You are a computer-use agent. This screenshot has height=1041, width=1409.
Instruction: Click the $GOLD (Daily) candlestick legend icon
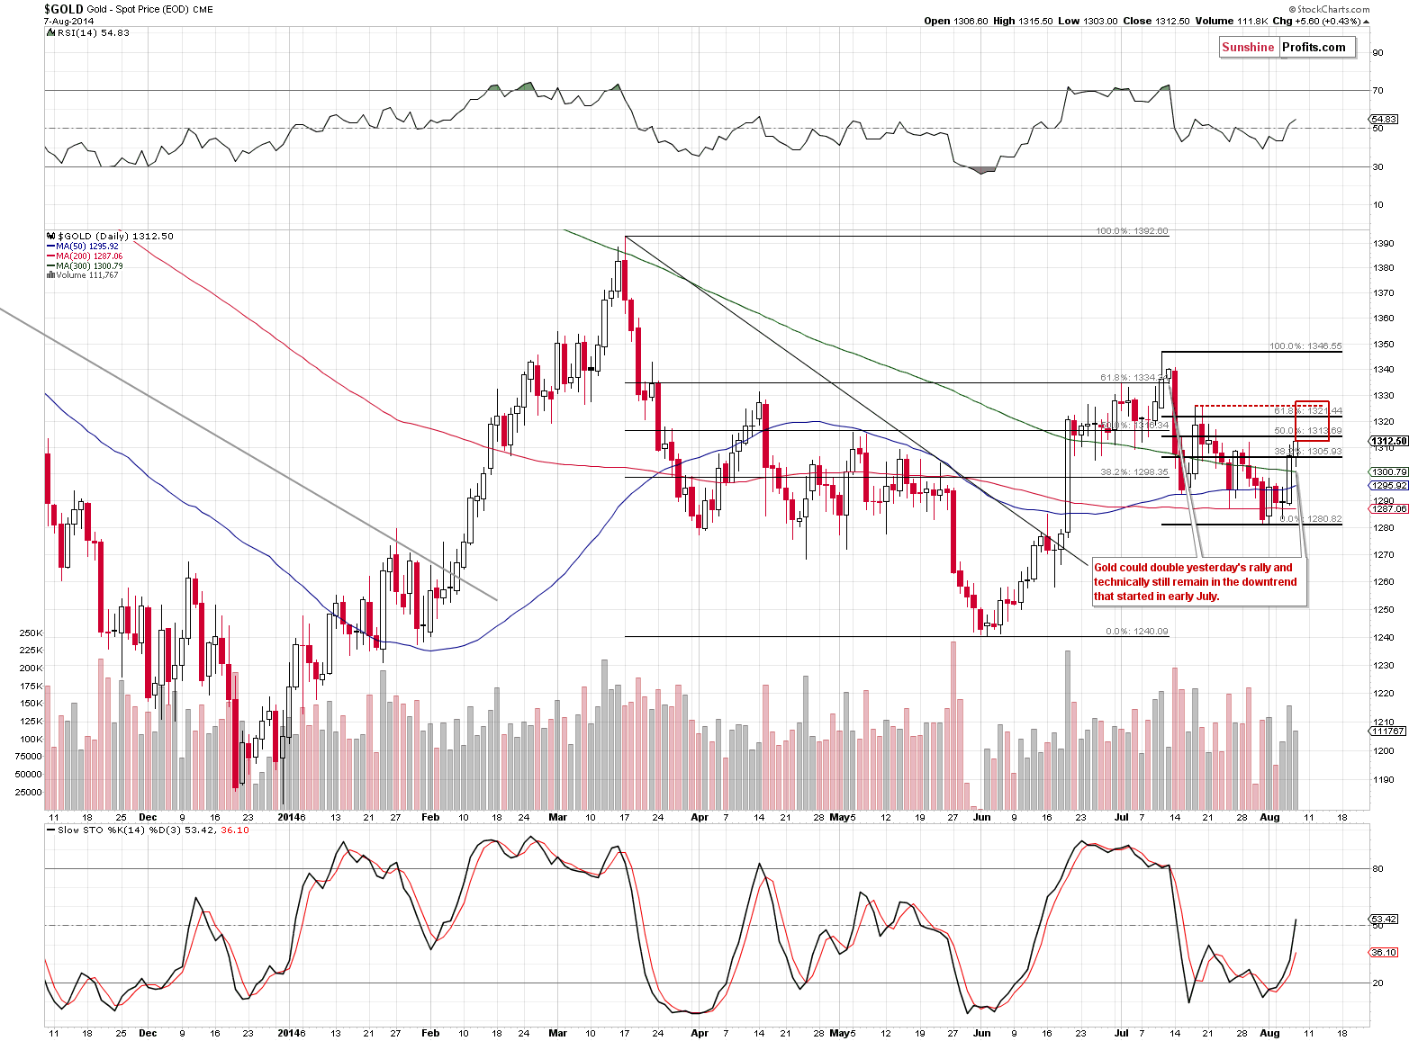pos(50,236)
